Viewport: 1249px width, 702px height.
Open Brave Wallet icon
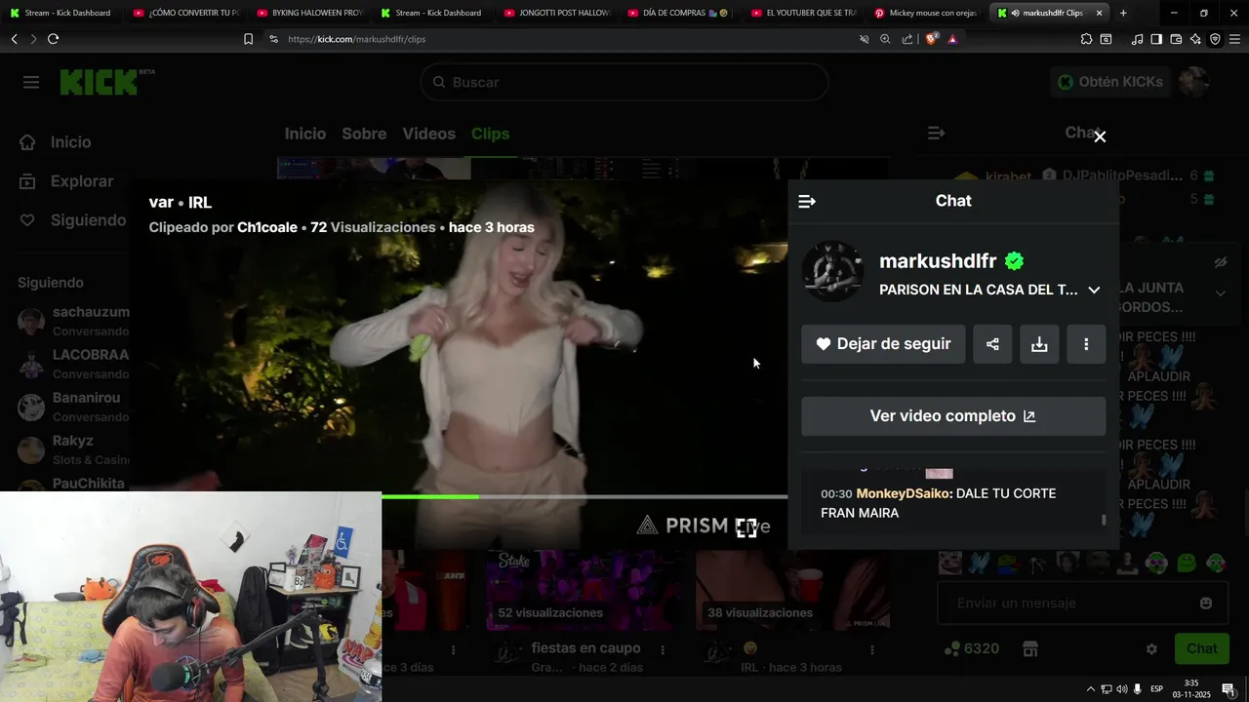pos(1176,39)
